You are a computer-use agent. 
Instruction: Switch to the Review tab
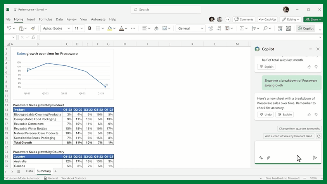71,19
